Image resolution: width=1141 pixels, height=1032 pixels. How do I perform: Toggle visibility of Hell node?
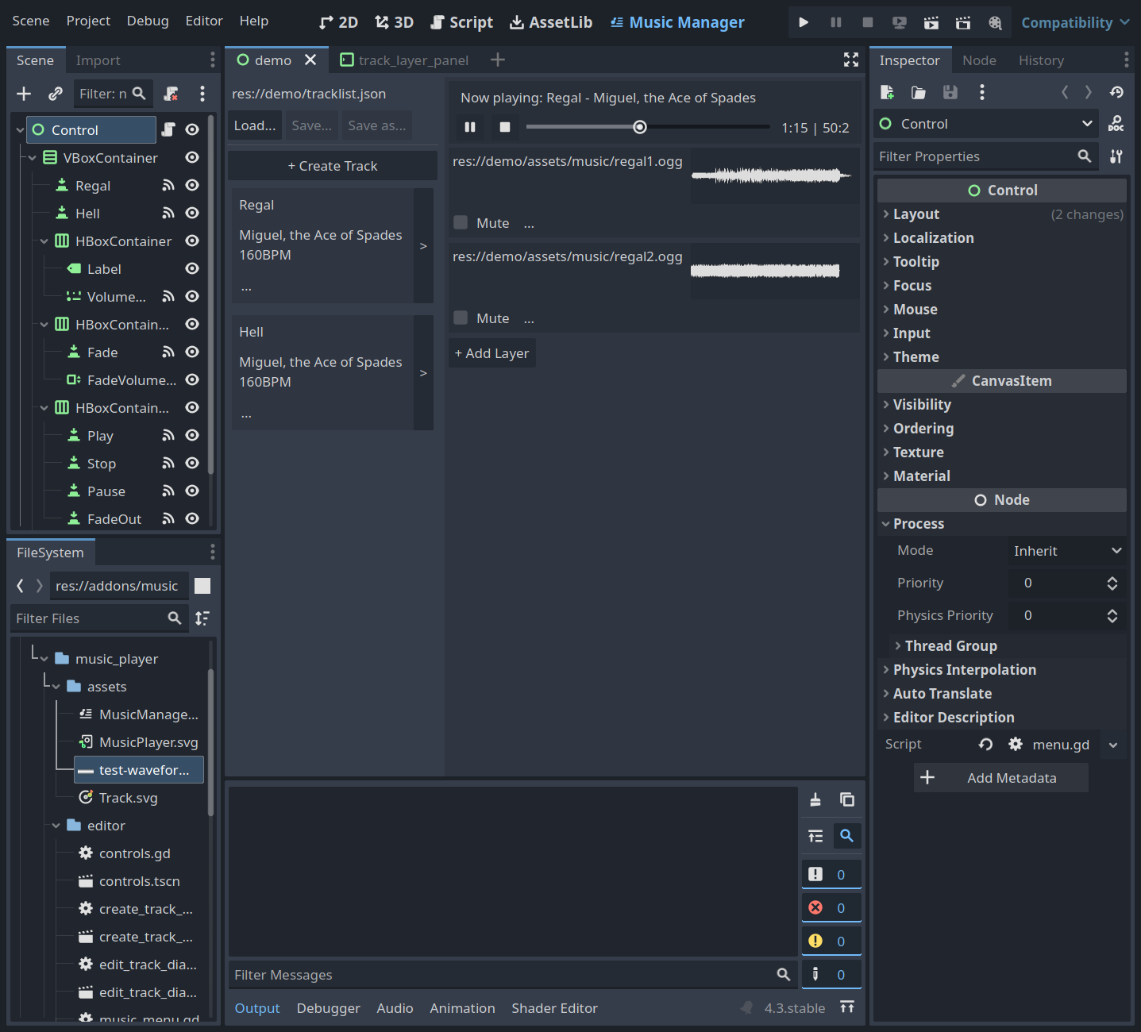point(191,213)
